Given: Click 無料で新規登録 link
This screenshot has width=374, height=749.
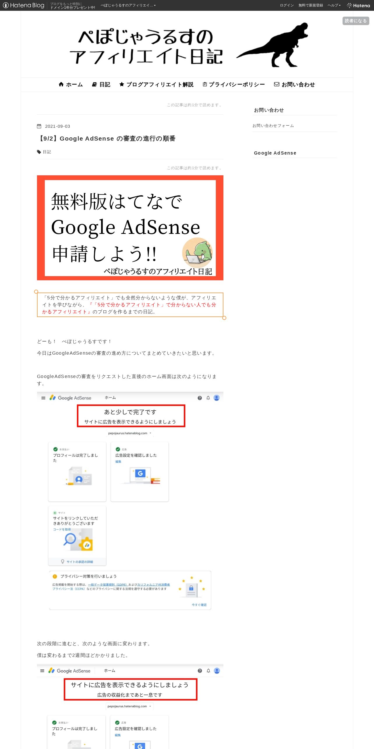Looking at the screenshot, I should point(311,5).
